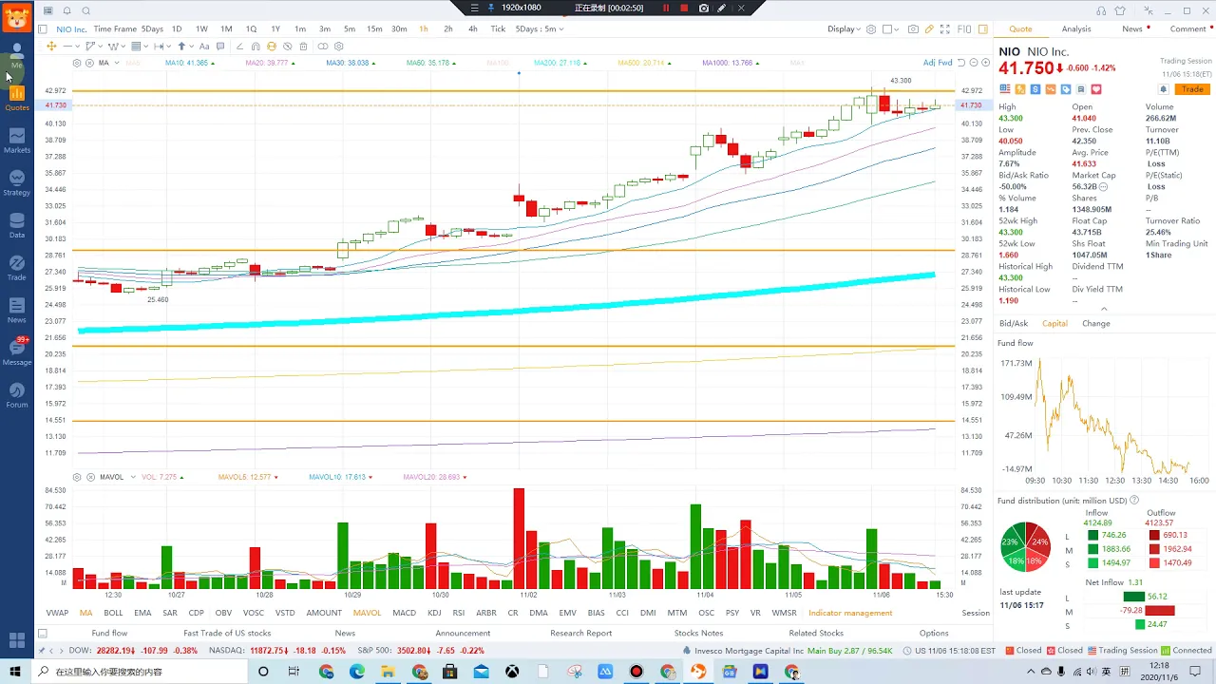Select the Bid/Ask tab
Image resolution: width=1216 pixels, height=684 pixels.
1014,324
